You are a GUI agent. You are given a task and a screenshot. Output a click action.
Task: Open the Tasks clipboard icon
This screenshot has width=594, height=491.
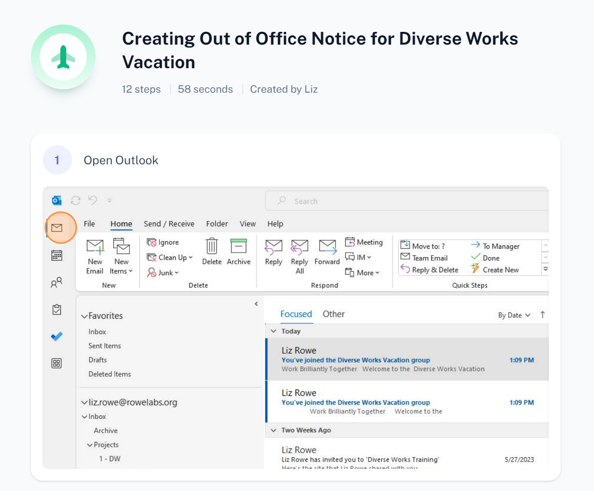click(57, 310)
